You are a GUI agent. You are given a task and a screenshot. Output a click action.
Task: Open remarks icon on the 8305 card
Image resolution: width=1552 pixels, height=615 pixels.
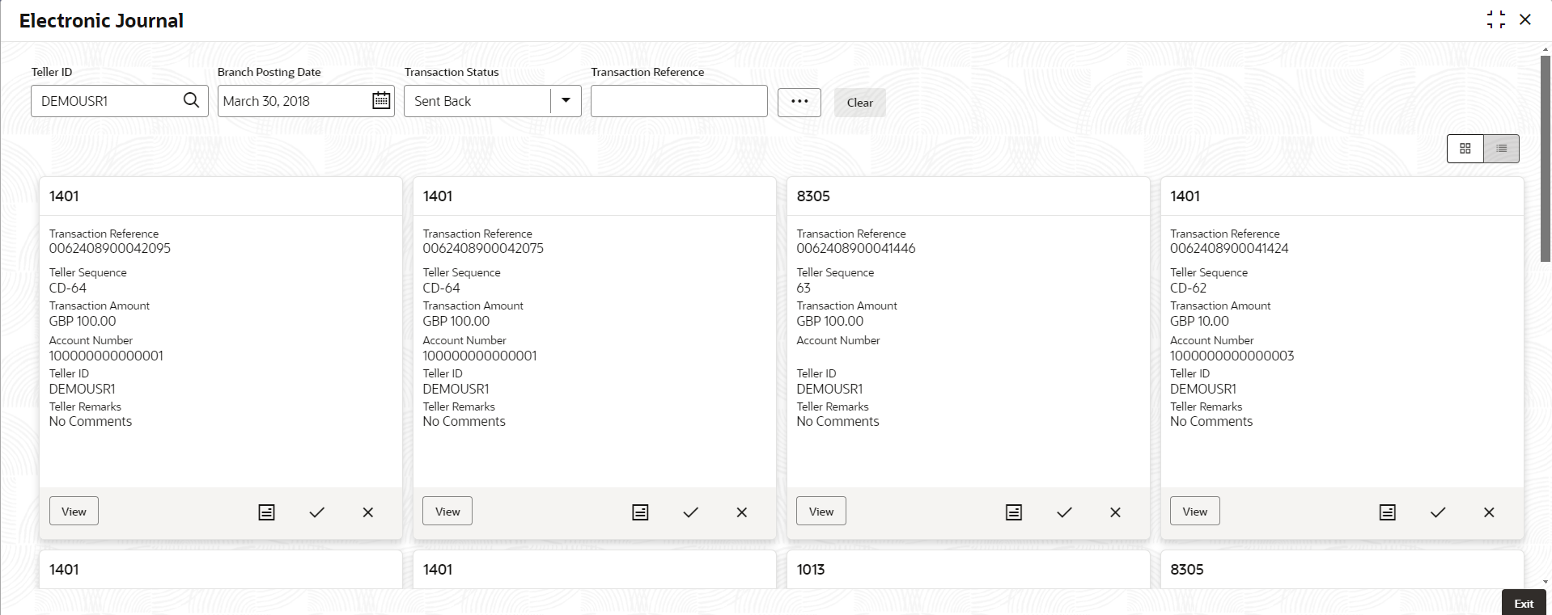pos(1013,512)
